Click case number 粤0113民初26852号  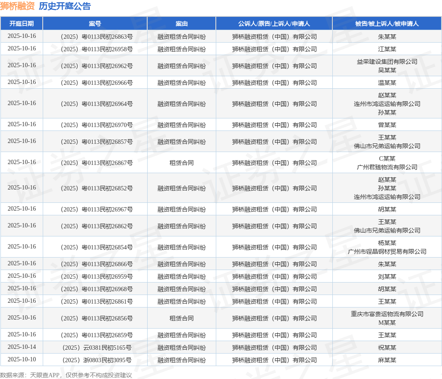[97, 188]
